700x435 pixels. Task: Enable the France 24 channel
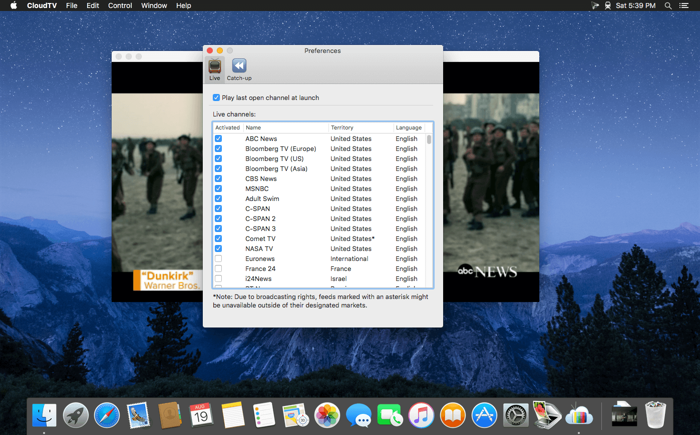(x=218, y=268)
